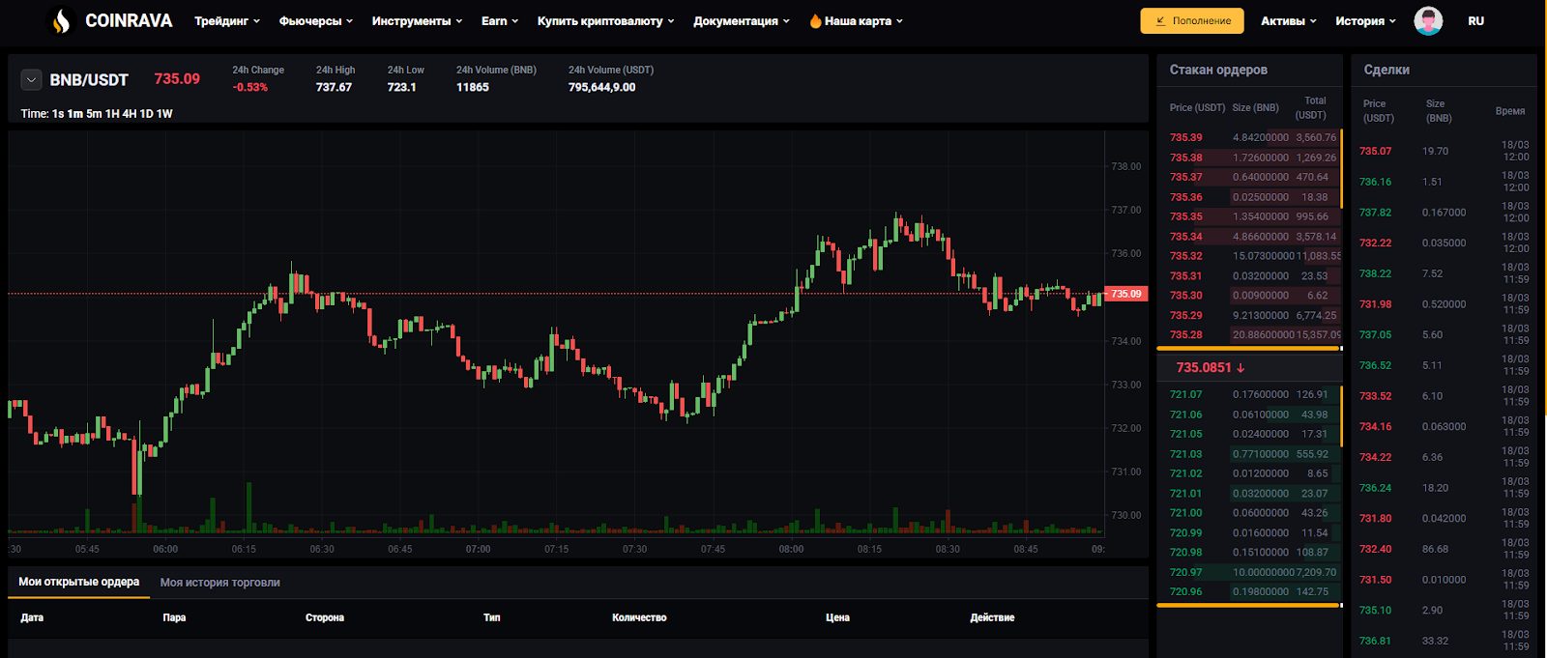Expand the Документация dropdown
The width and height of the screenshot is (1547, 658).
tap(741, 21)
